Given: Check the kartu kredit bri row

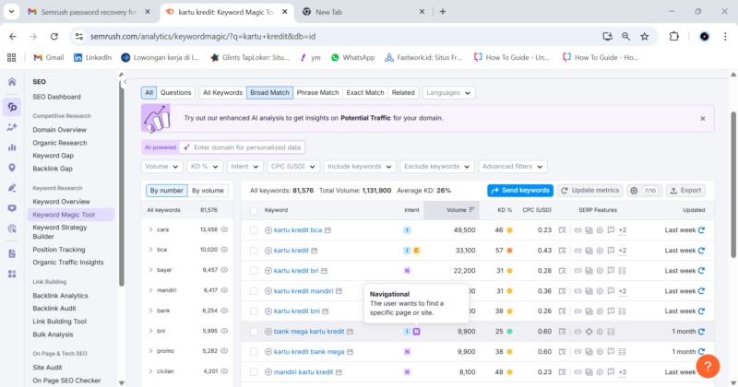Looking at the screenshot, I should (254, 270).
